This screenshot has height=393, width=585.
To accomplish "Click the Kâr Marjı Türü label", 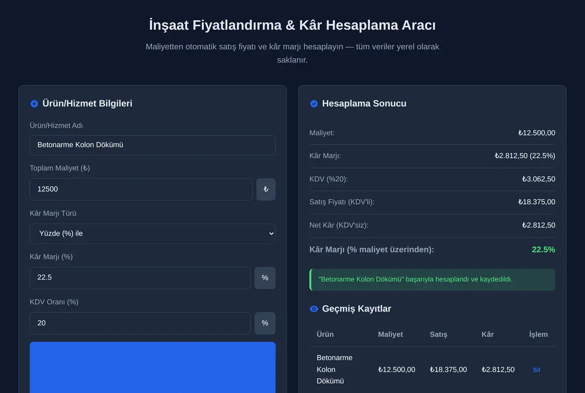I will (x=53, y=214).
